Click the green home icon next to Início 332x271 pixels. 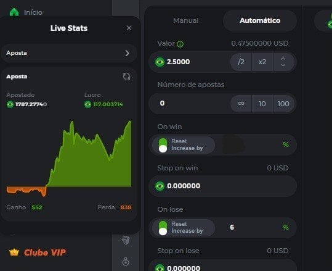point(14,12)
